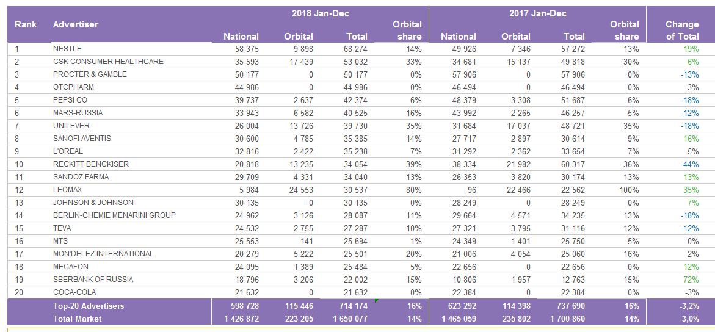Image resolution: width=715 pixels, height=332 pixels.
Task: Select SBERBANK OF RUSSIA change value 72%
Action: point(691,280)
